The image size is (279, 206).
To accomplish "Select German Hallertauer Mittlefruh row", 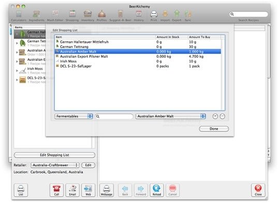I will tap(138, 42).
